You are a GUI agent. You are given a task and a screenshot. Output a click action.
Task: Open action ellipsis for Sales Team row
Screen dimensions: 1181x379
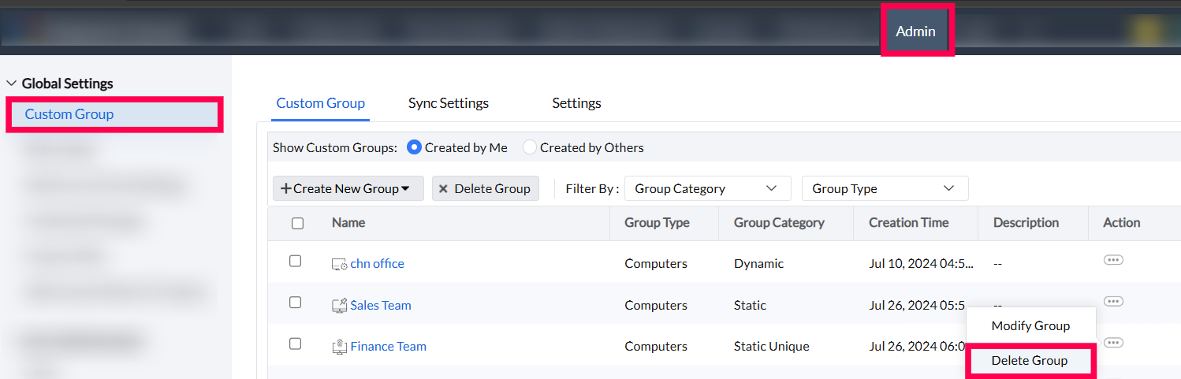(x=1113, y=301)
